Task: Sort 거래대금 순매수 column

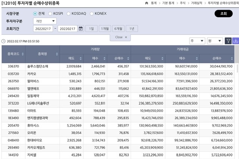Action: pos(232,58)
